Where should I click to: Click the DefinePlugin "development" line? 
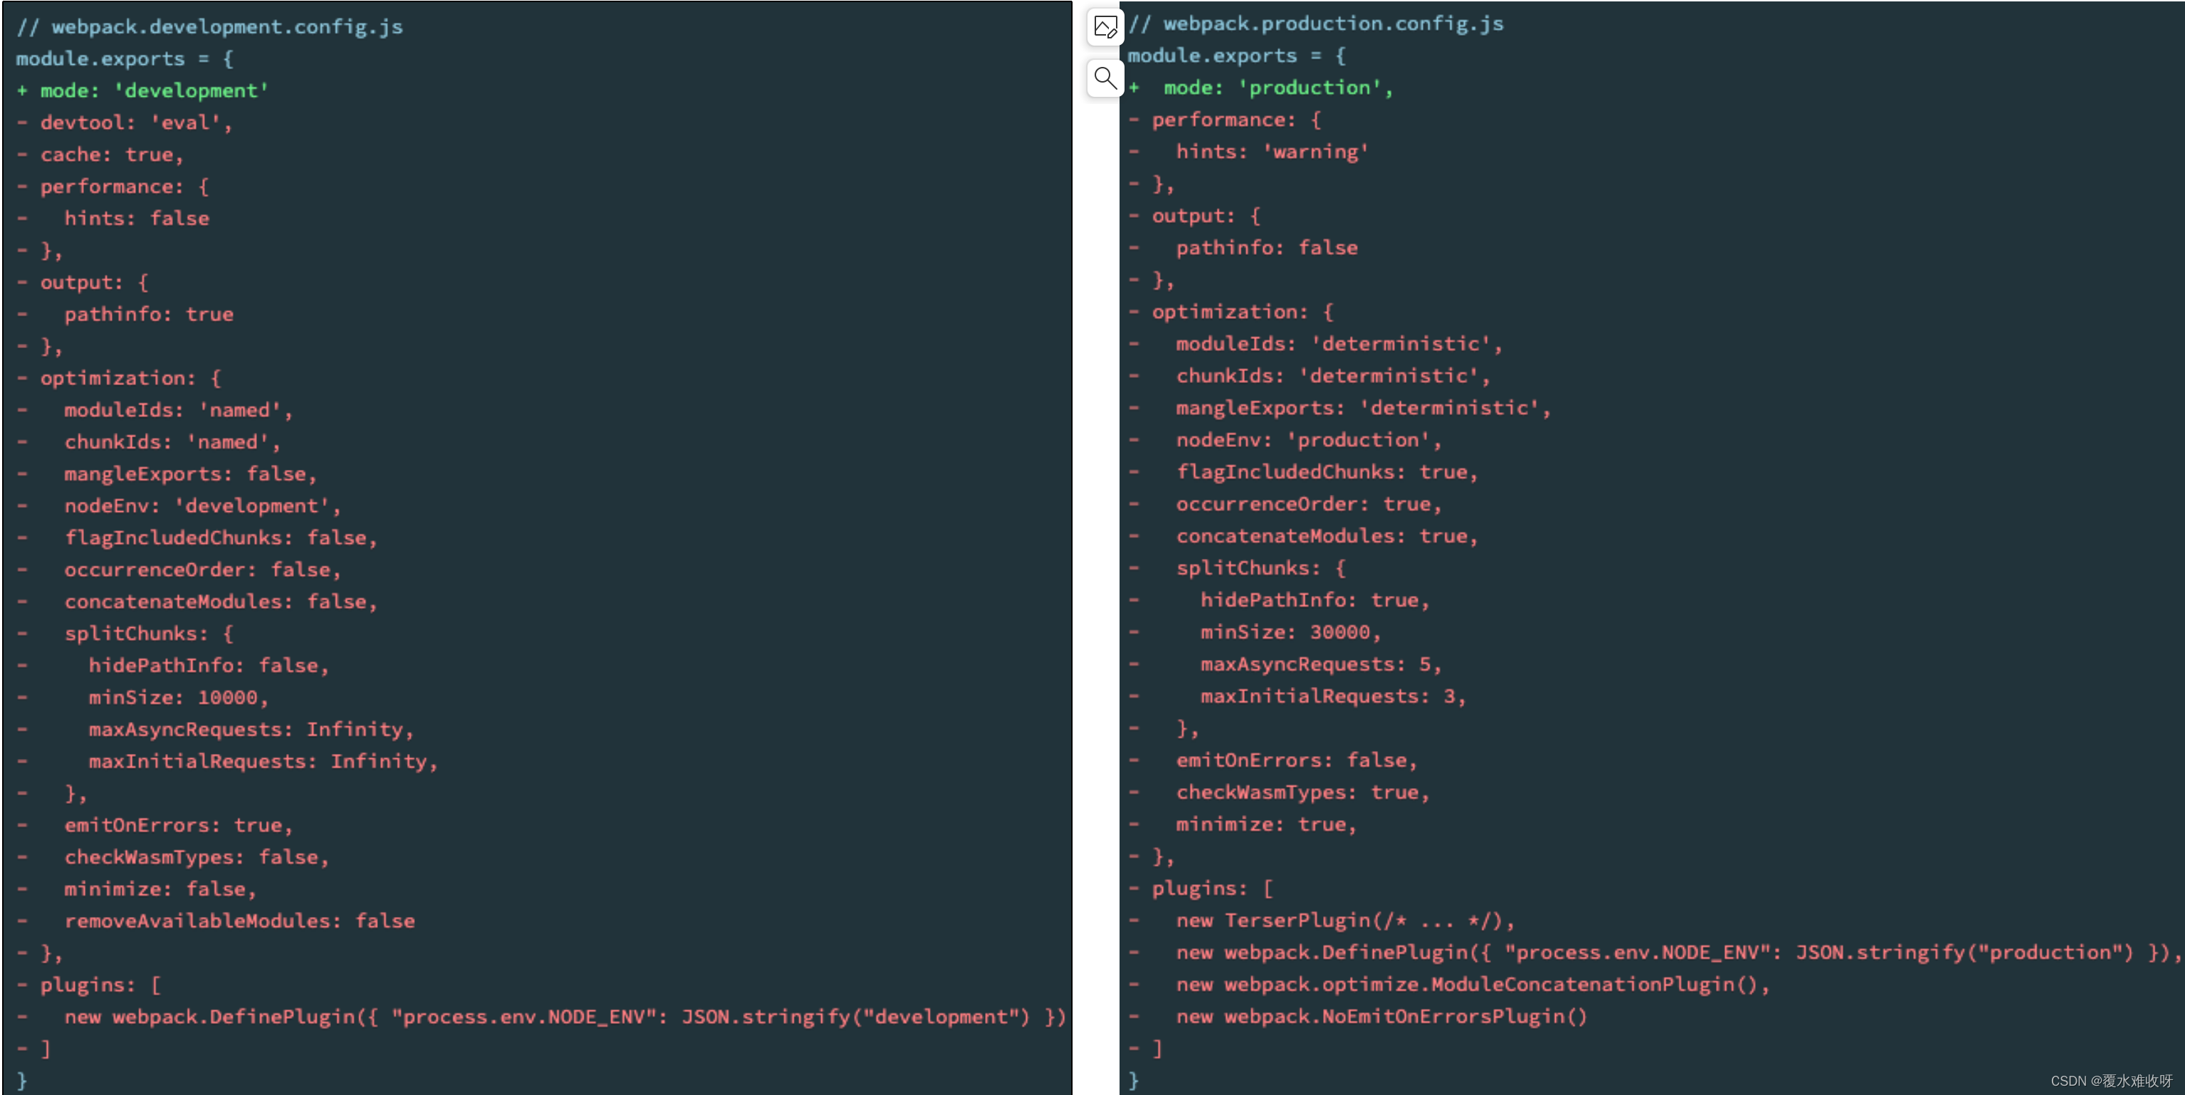pos(565,1017)
